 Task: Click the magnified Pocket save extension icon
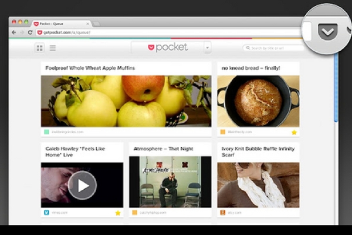[327, 32]
